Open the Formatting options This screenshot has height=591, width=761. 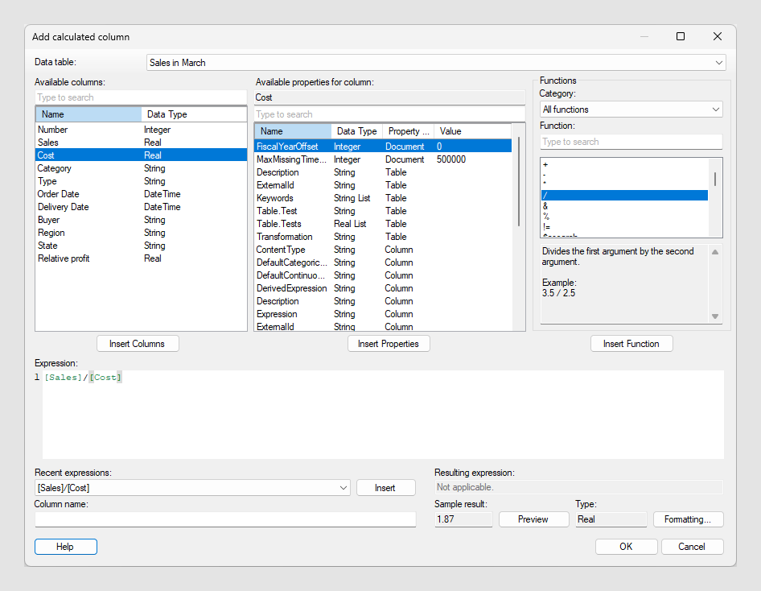click(x=688, y=519)
